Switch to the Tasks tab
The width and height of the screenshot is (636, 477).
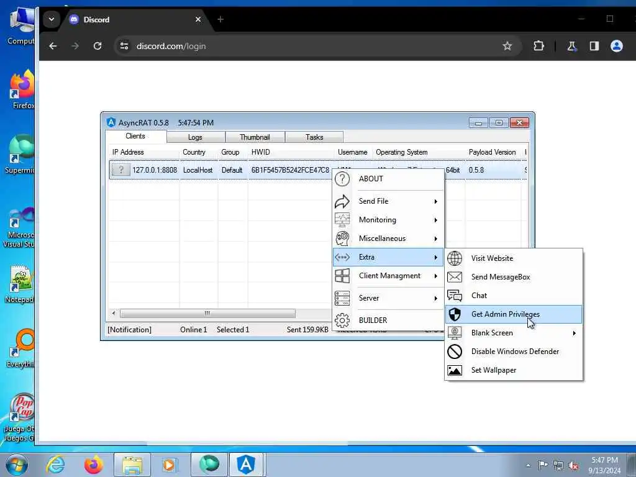point(314,137)
